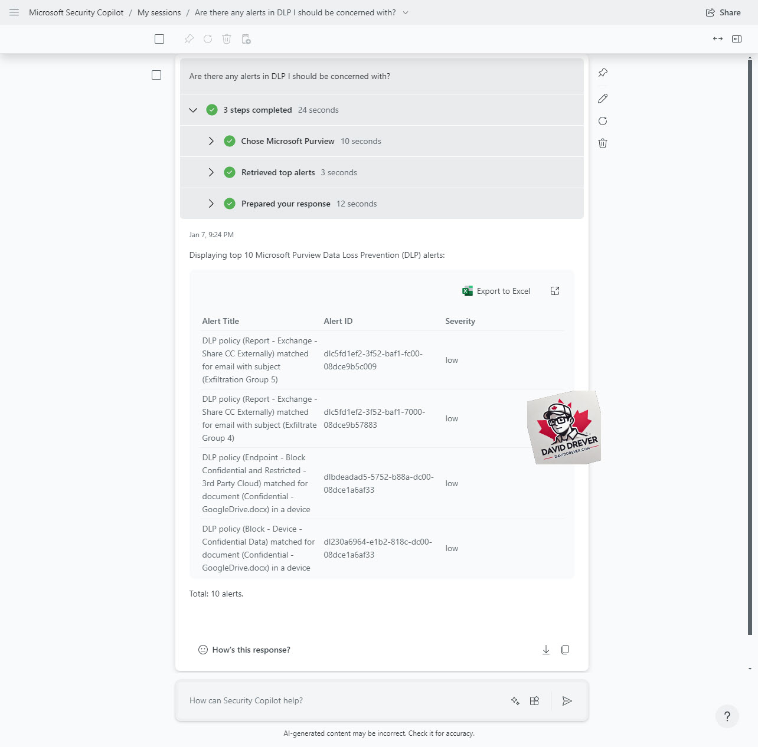This screenshot has width=758, height=747.
Task: Rerun this prompt with the refresh icon
Action: pyautogui.click(x=603, y=121)
